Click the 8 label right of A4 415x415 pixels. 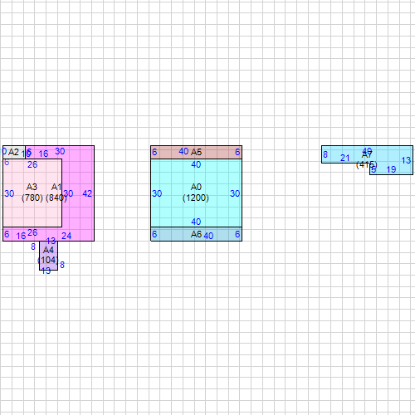[62, 265]
